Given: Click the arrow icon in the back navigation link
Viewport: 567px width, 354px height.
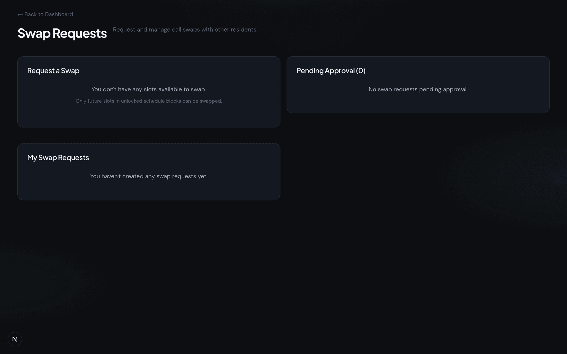Looking at the screenshot, I should pyautogui.click(x=19, y=14).
